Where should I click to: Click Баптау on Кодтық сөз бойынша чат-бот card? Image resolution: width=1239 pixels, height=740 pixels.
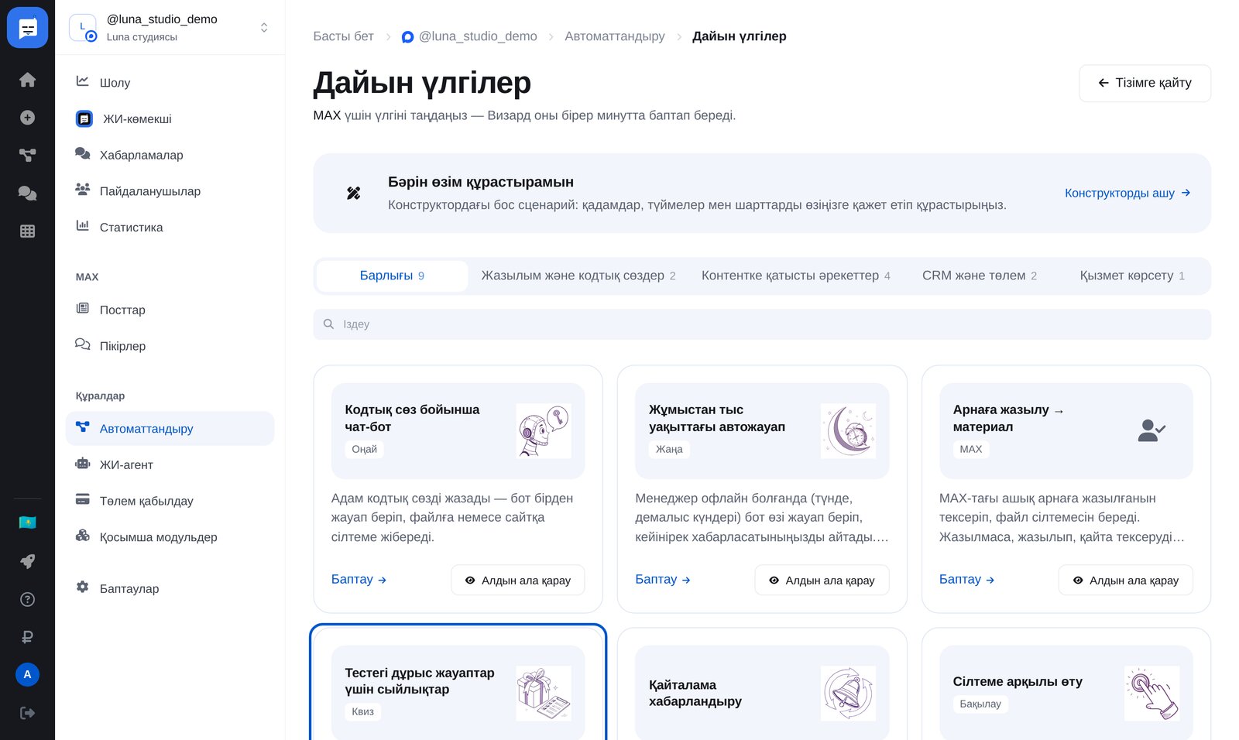click(x=359, y=579)
